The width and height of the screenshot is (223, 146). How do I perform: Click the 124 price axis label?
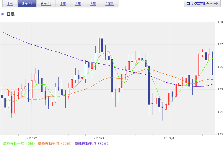click(x=220, y=112)
